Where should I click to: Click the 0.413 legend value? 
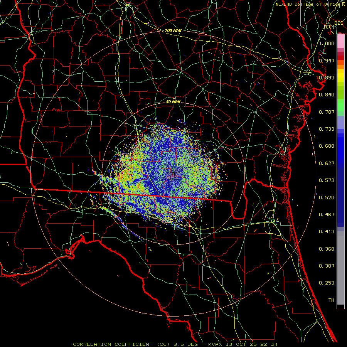(327, 232)
